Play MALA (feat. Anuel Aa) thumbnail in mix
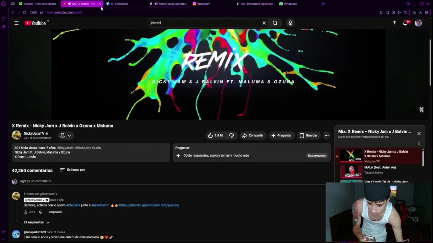This screenshot has height=243, width=433. (351, 171)
